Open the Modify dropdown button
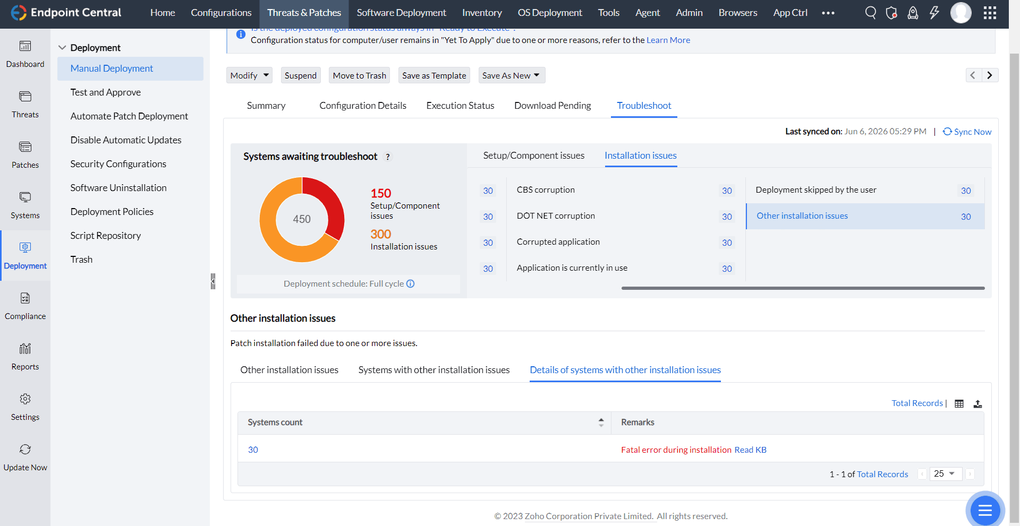This screenshot has height=526, width=1020. click(249, 75)
